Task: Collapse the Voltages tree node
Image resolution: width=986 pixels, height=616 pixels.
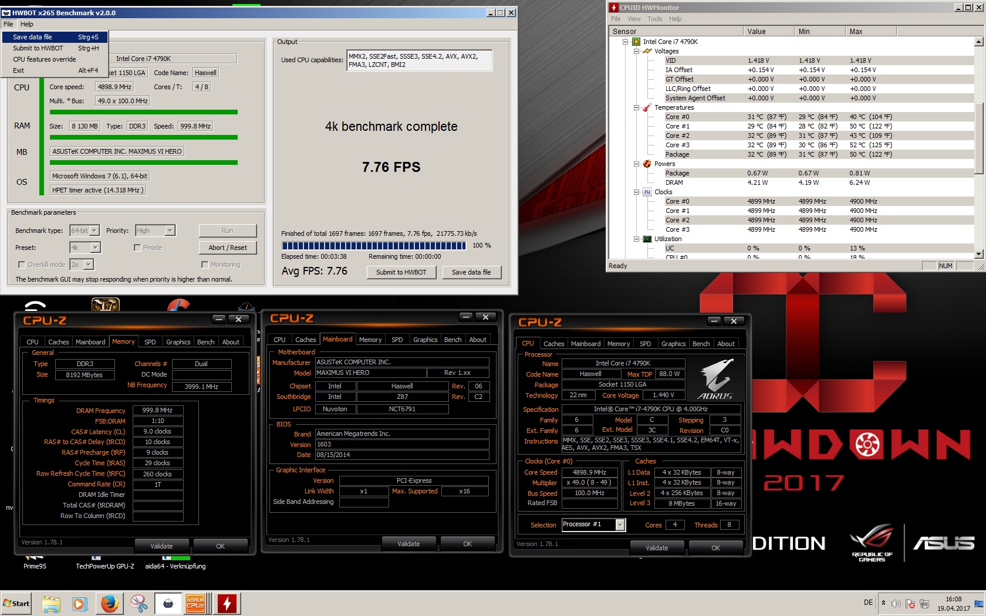Action: [x=636, y=51]
